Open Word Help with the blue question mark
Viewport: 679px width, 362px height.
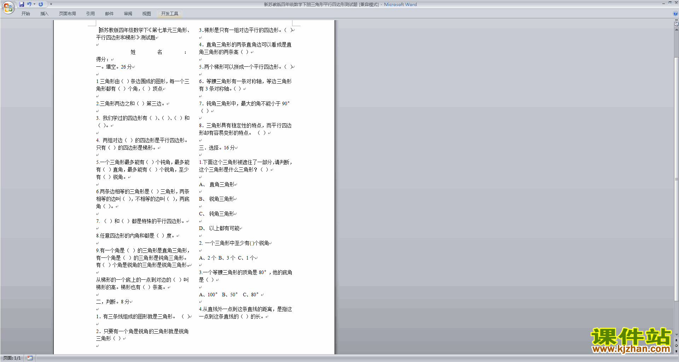[x=675, y=14]
